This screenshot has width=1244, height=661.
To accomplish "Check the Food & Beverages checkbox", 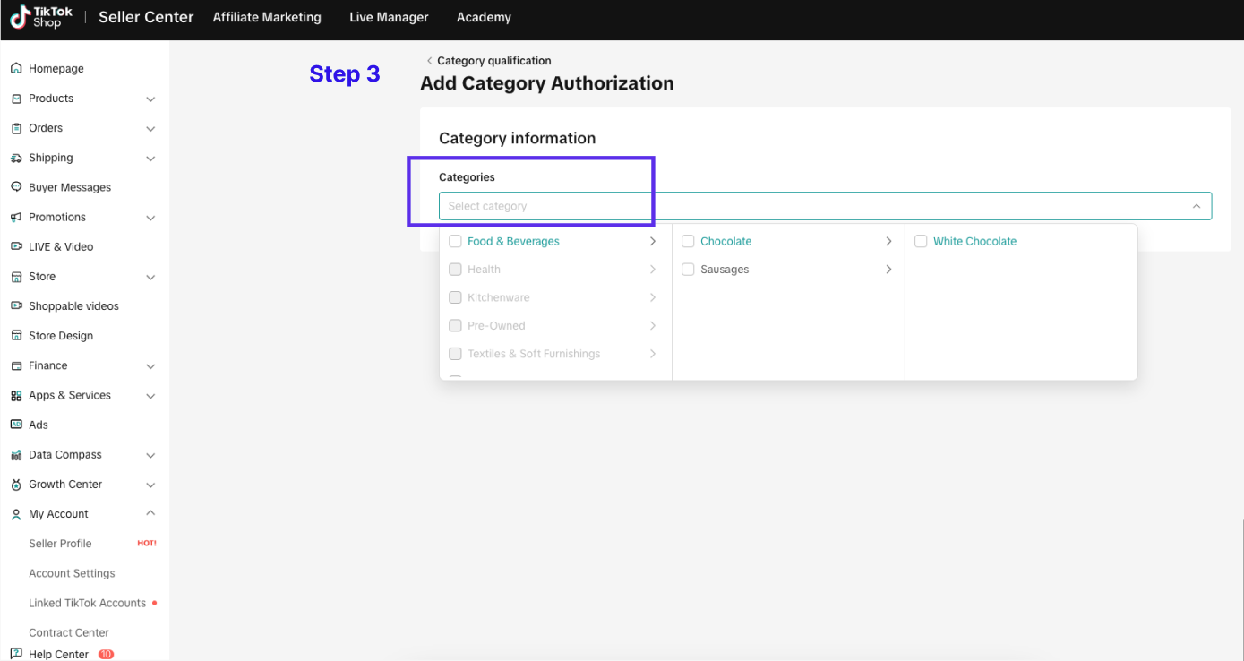I will click(455, 241).
